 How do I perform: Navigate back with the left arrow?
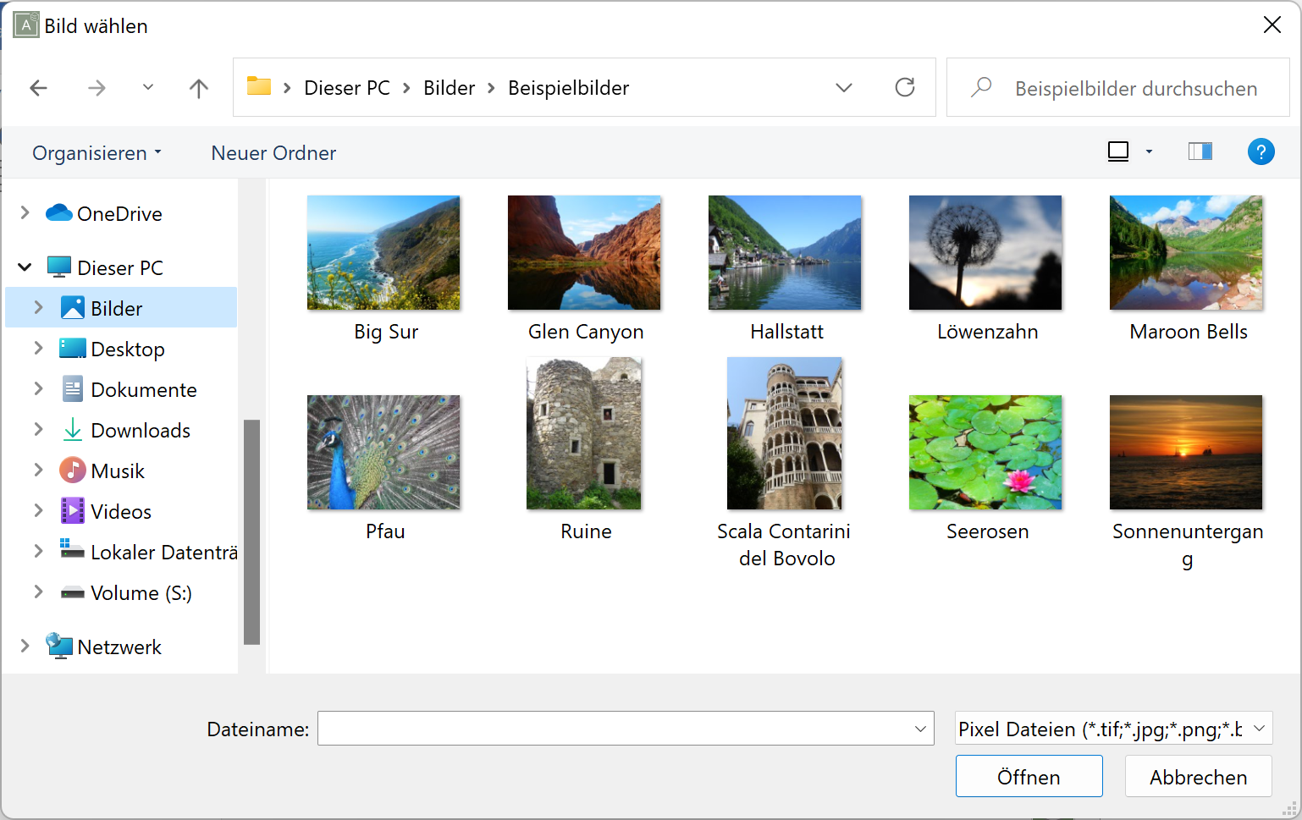point(38,87)
